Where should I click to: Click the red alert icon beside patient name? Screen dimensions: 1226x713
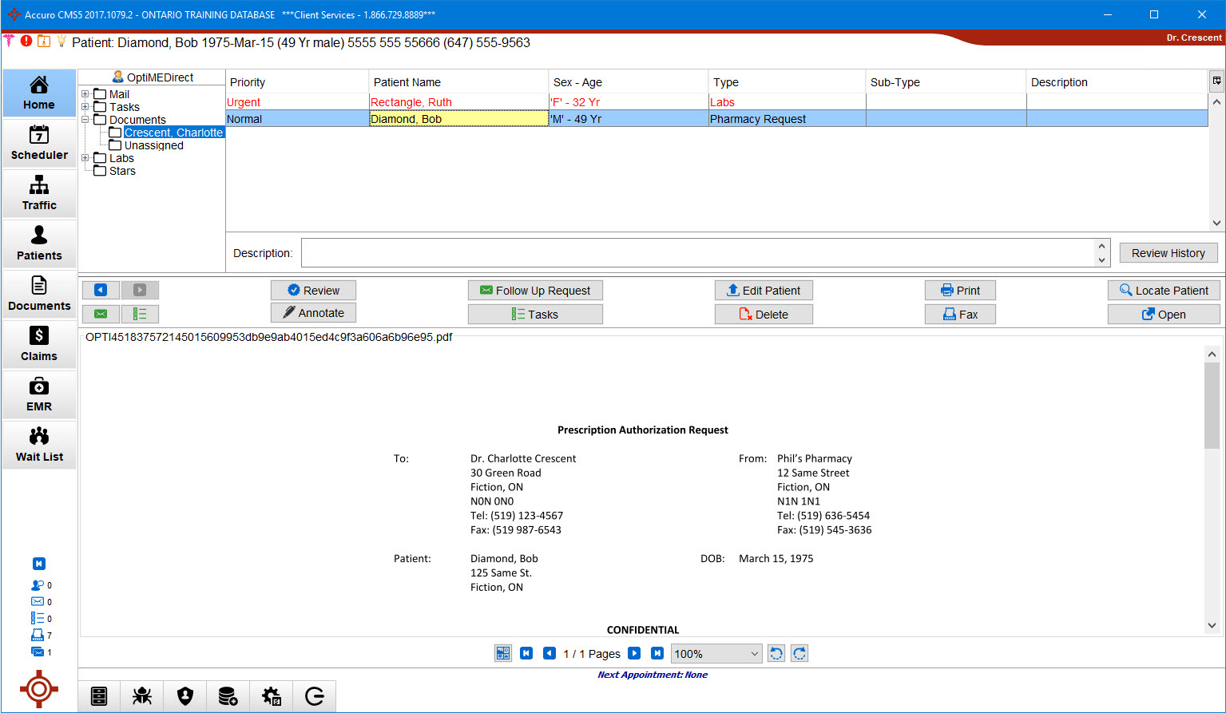[26, 41]
